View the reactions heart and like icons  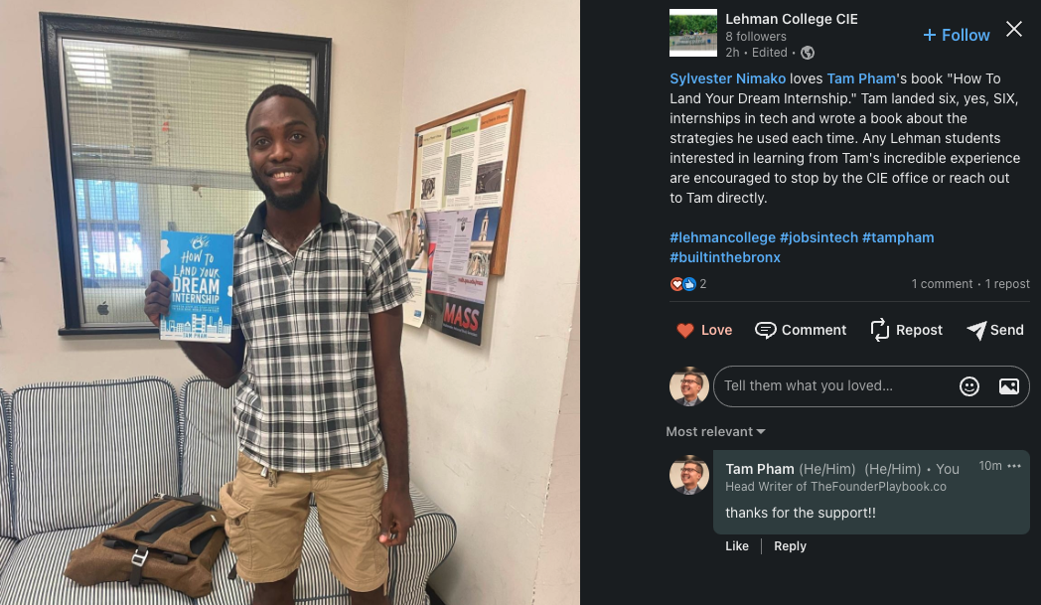pyautogui.click(x=683, y=284)
